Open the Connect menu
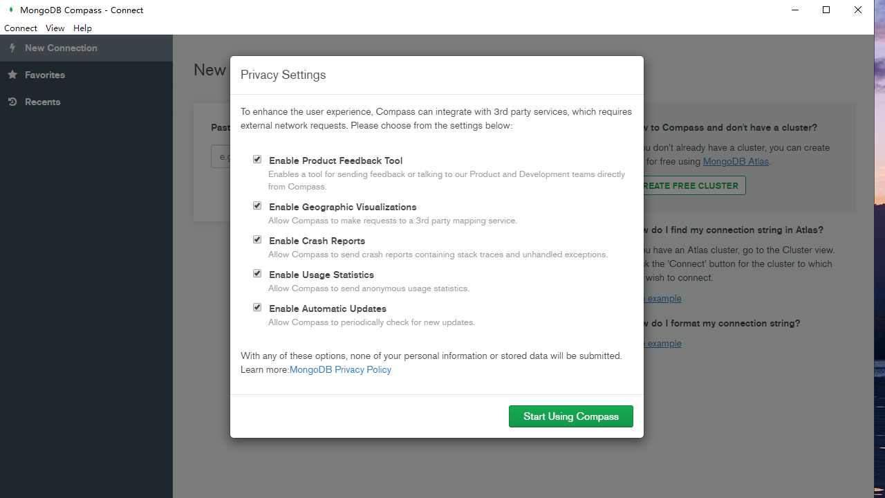Screen dimensions: 885x498 coord(19,28)
